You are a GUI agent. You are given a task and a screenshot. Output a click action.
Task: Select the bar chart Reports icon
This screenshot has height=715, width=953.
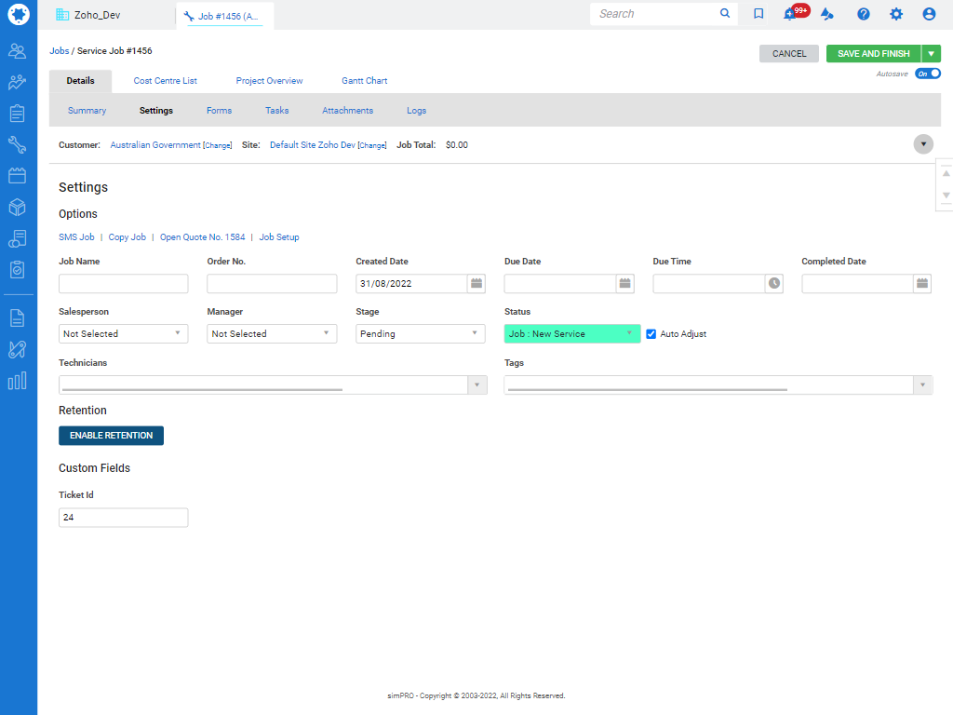(x=19, y=380)
